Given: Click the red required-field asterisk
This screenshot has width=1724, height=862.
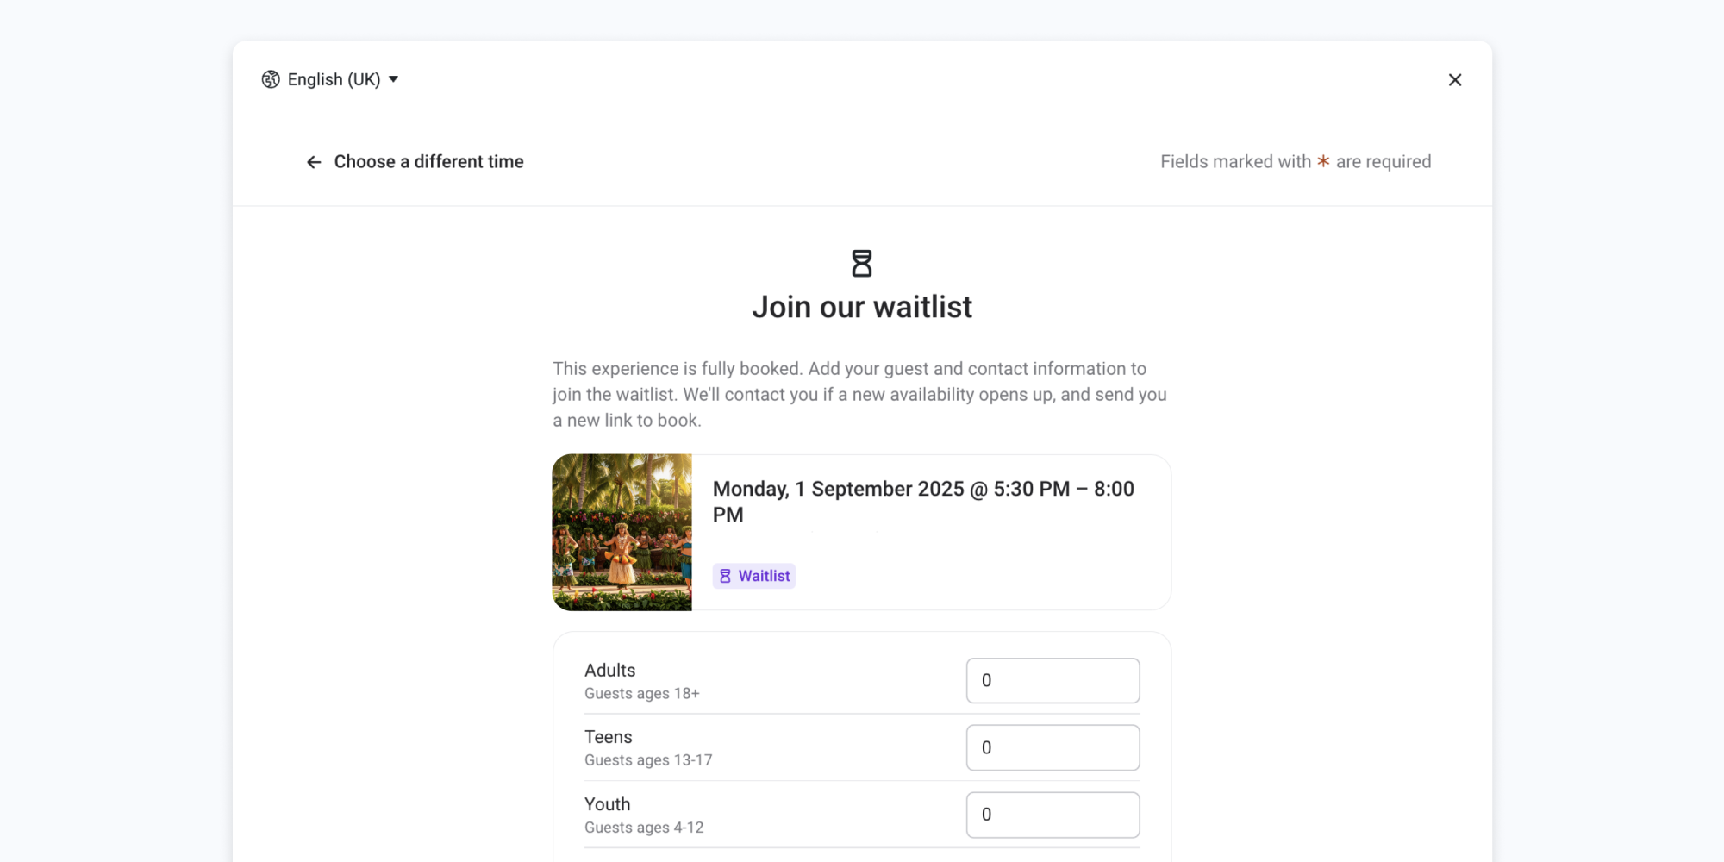Looking at the screenshot, I should point(1323,161).
